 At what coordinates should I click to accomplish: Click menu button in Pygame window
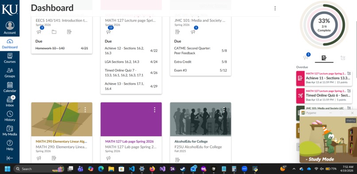point(351,121)
